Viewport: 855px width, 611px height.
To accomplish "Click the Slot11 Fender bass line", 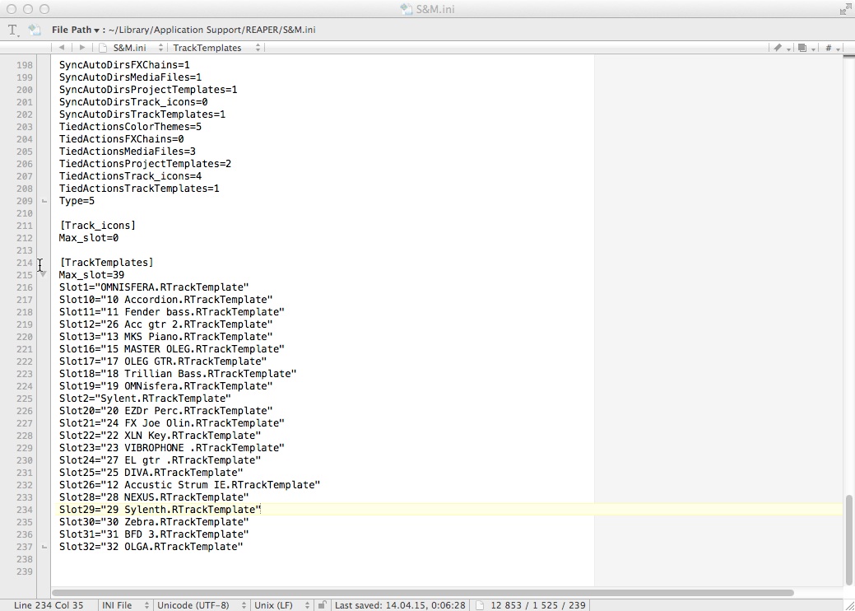I will (172, 312).
